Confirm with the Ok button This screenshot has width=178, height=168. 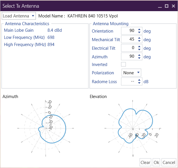coord(156,162)
